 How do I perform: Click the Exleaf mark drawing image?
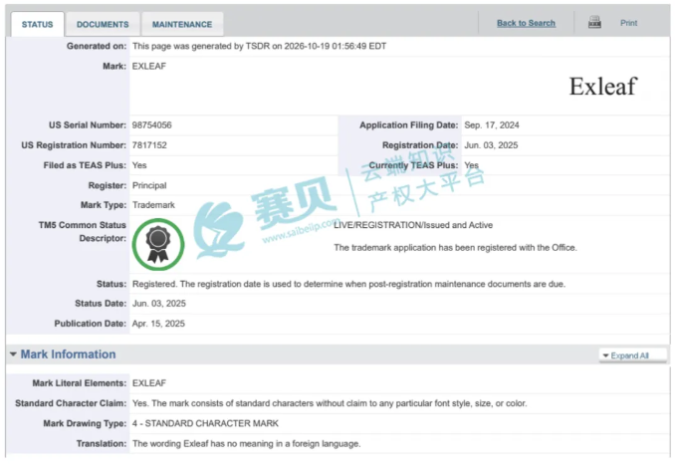pyautogui.click(x=602, y=87)
